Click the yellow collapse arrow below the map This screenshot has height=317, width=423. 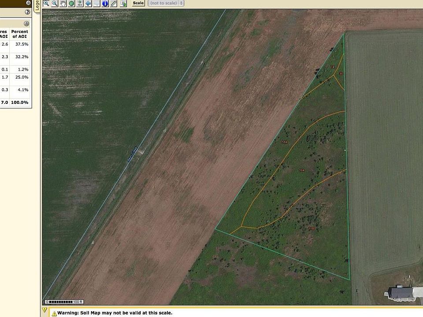point(45,310)
